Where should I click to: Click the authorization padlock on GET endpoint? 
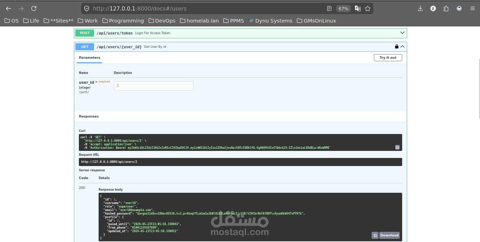click(x=397, y=46)
